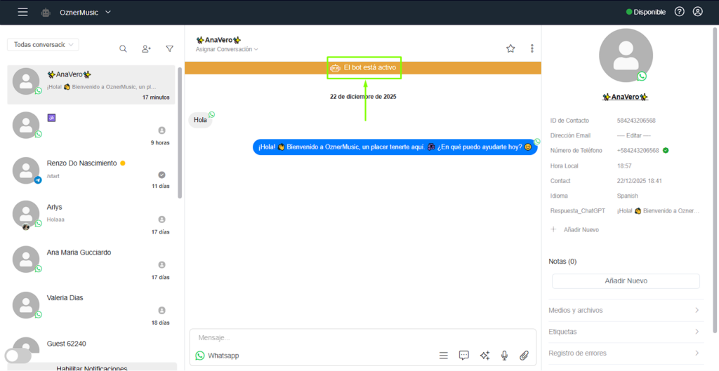This screenshot has height=371, width=719.
Task: Select the Renzo Do Nascimento conversation
Action: tap(91, 173)
